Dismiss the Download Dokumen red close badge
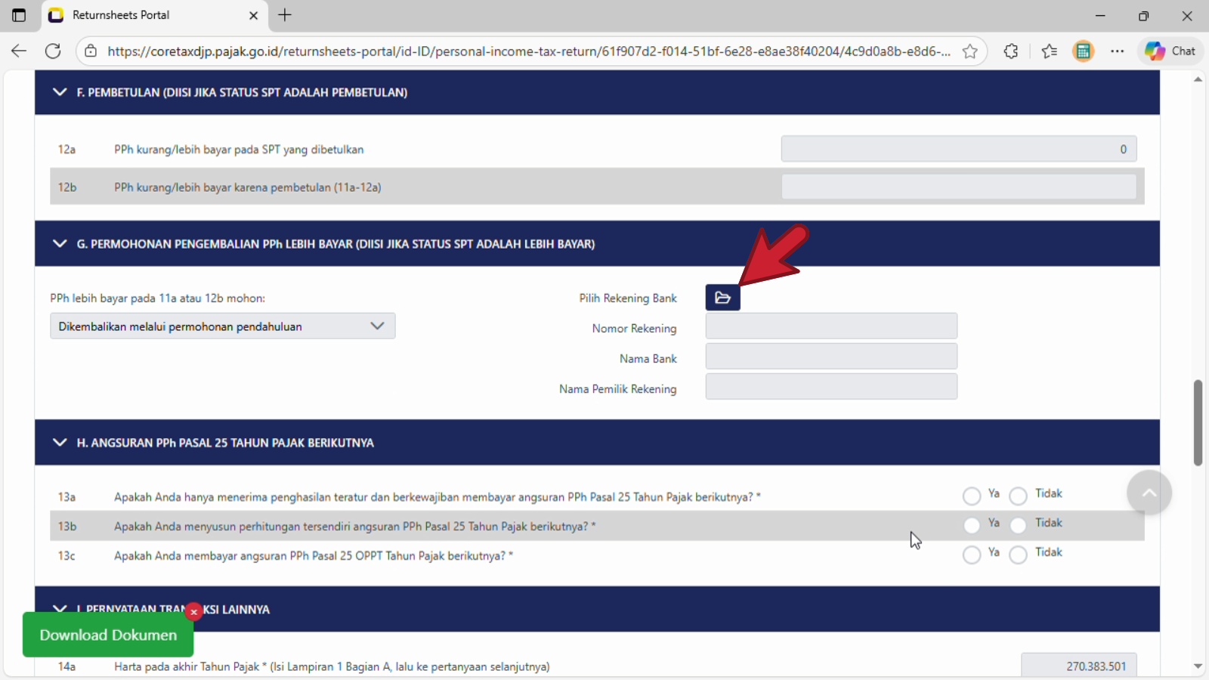1209x680 pixels. [x=194, y=611]
